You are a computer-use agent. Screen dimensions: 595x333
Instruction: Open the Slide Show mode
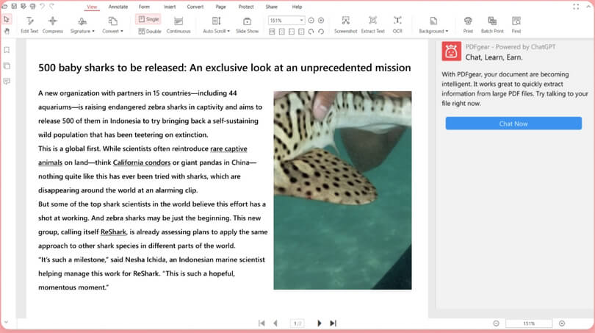tap(247, 25)
